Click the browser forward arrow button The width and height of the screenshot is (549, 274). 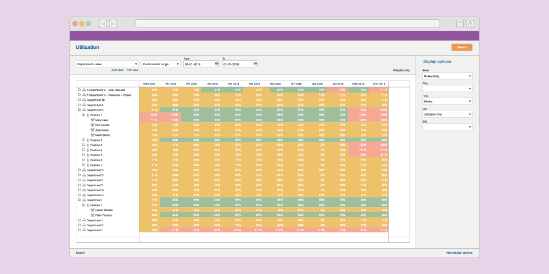tap(113, 24)
